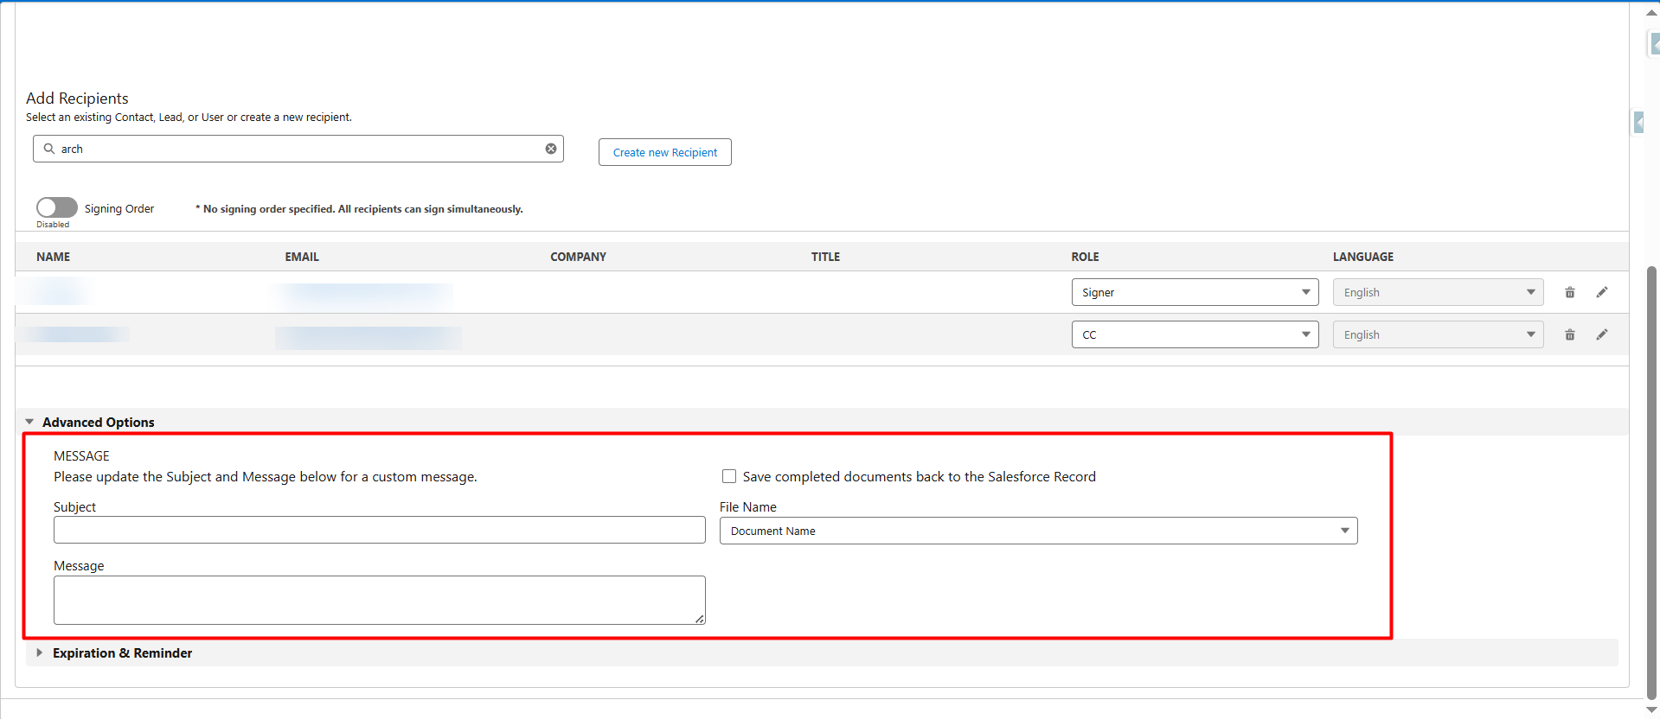This screenshot has width=1660, height=719.
Task: Check Save completed documents back to Salesforce
Action: (x=729, y=476)
